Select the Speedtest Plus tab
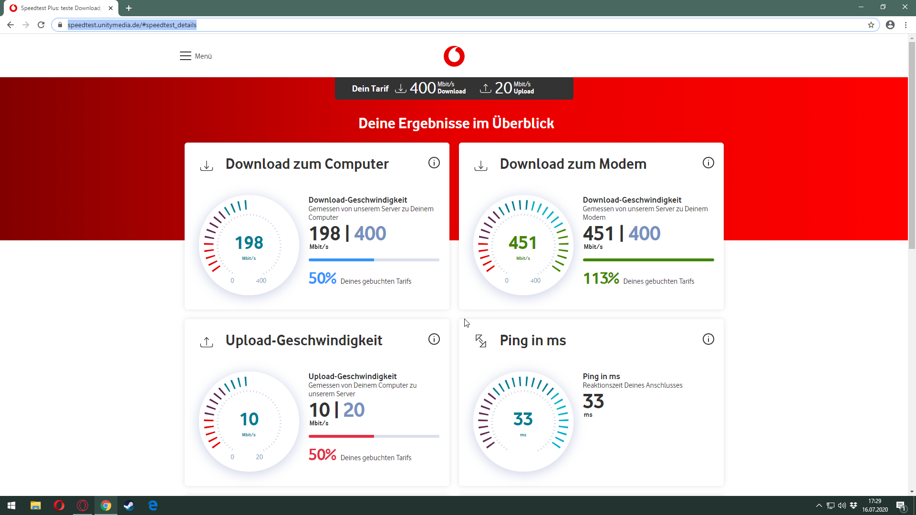 click(60, 8)
